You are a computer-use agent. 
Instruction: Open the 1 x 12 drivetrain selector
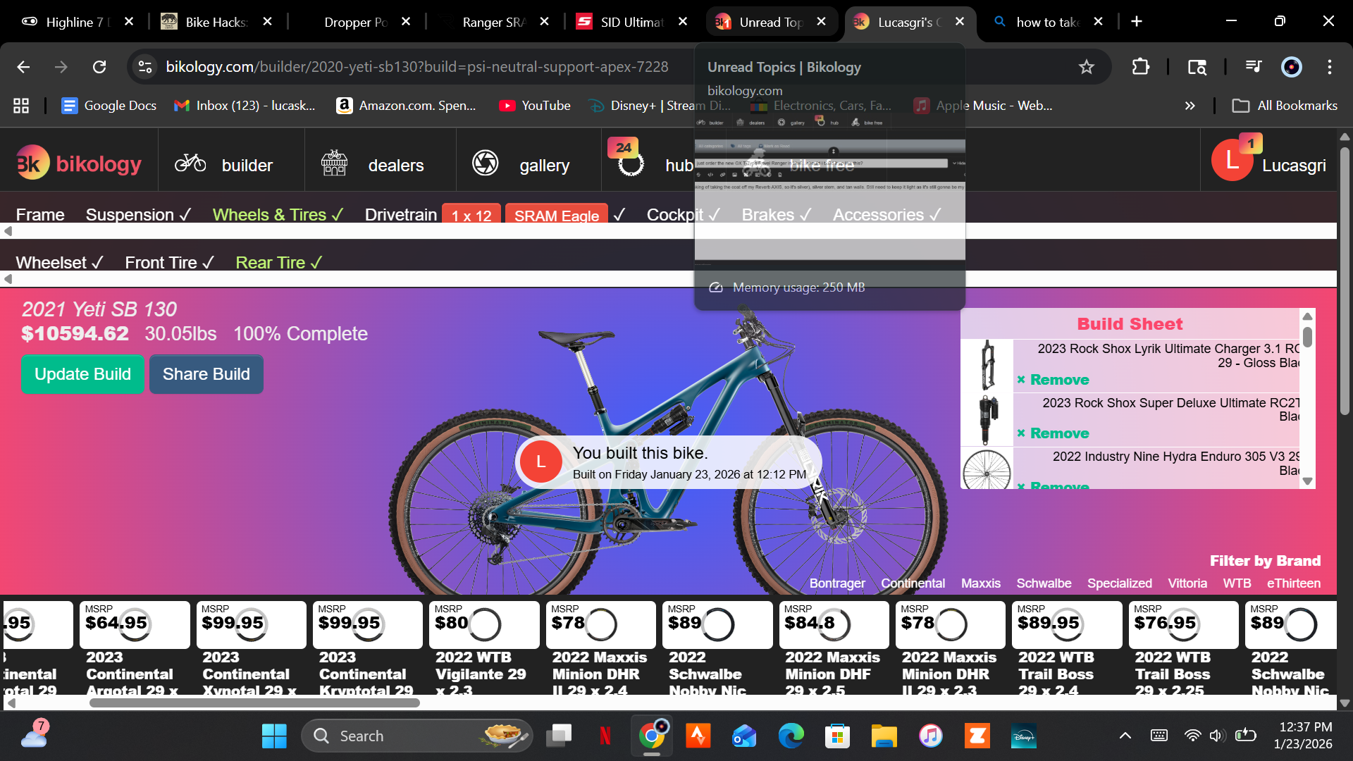click(471, 216)
